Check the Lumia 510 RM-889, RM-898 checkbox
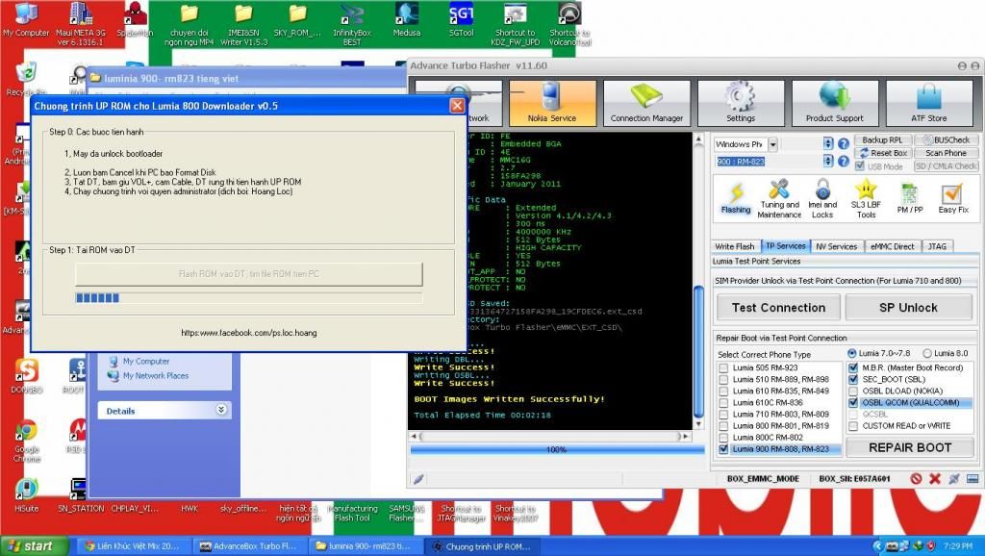 click(723, 379)
